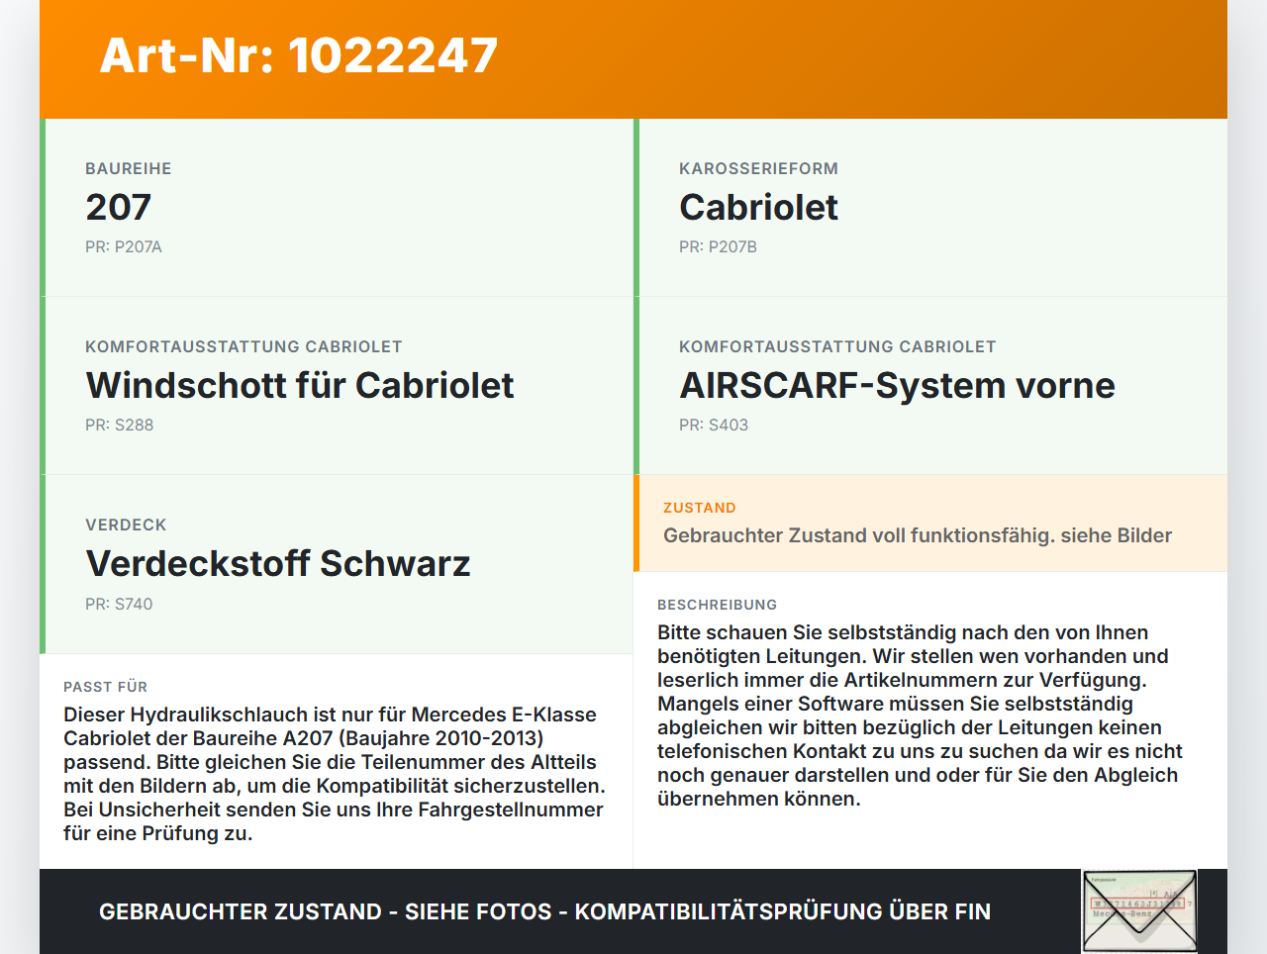Click the AIRSCARF-System vorne heading
Screen dimensions: 1267x954
(897, 385)
